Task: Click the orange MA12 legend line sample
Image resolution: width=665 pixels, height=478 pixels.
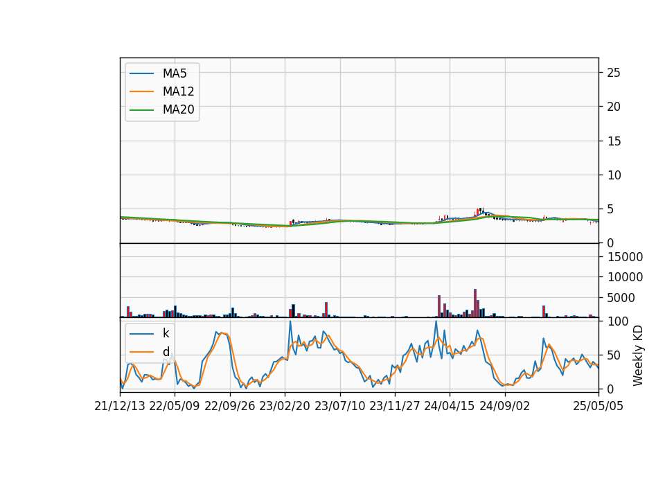Action: (x=141, y=91)
